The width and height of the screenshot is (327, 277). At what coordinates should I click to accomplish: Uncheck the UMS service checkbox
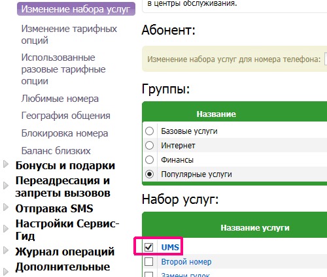148,247
